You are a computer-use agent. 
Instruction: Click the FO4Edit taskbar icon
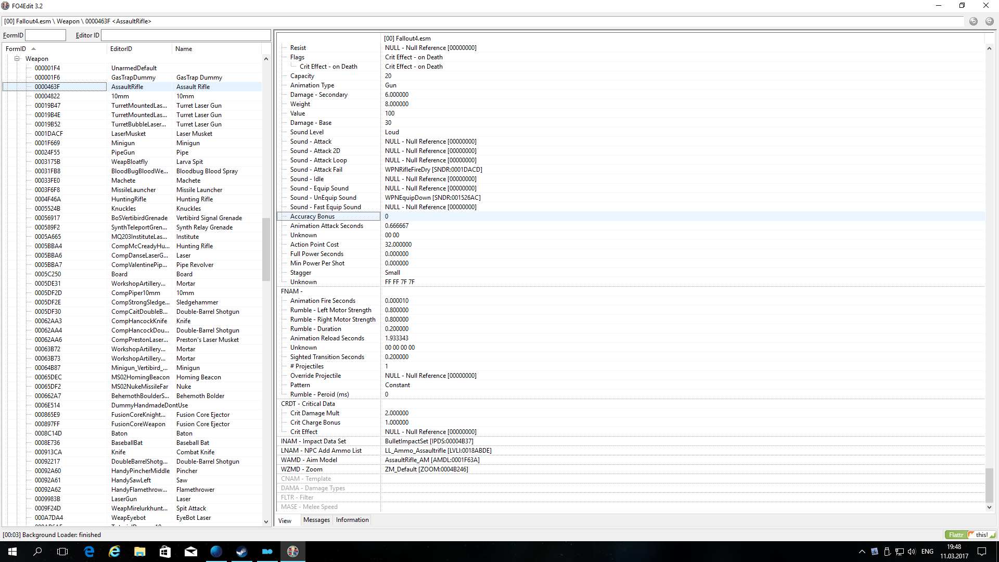pyautogui.click(x=293, y=552)
